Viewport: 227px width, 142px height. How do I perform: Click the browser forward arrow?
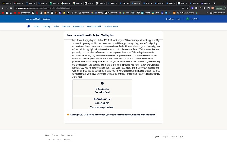7,8
